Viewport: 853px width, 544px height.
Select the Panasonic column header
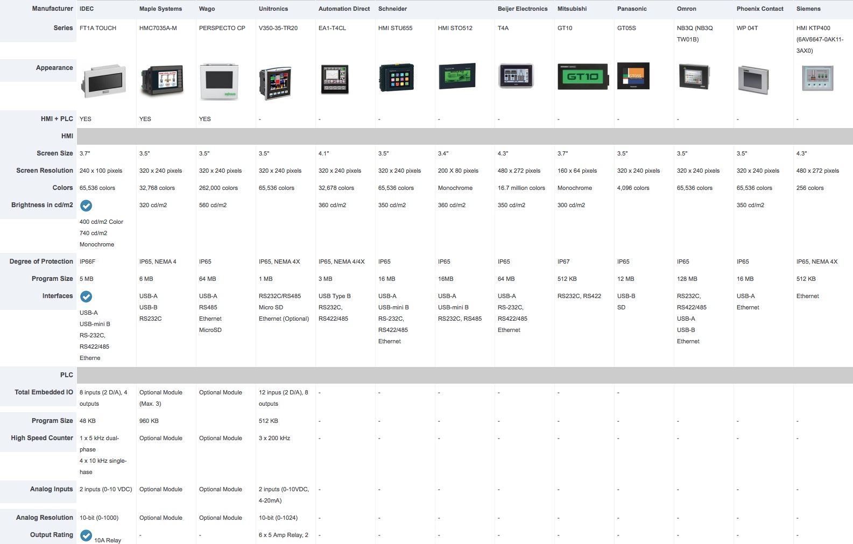tap(632, 9)
